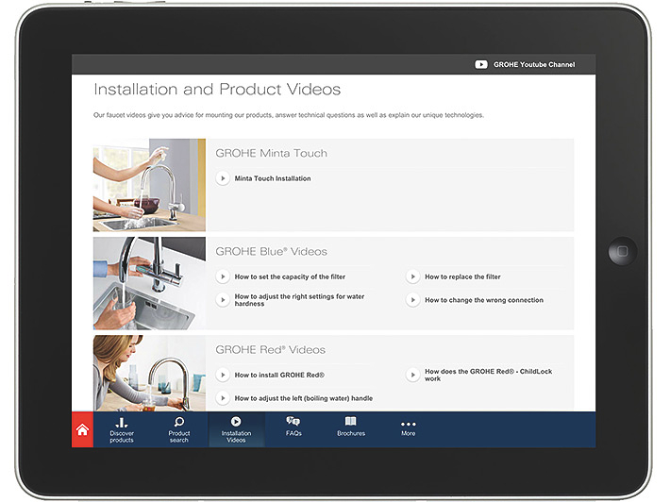Open 'How to install GROHE Red®' link
Screen dimensions: 670x502
click(279, 376)
